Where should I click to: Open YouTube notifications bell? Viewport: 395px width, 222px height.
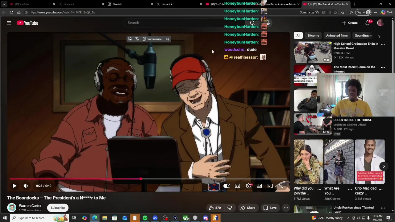tap(368, 23)
